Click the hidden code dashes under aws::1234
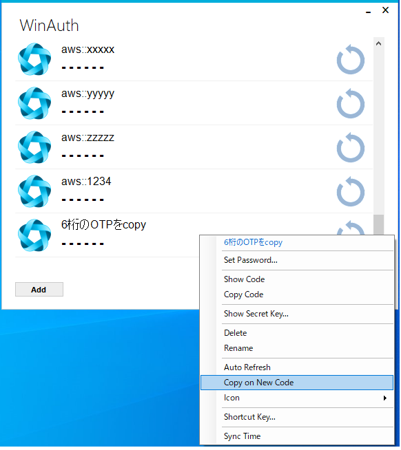The image size is (401, 450). click(x=83, y=200)
